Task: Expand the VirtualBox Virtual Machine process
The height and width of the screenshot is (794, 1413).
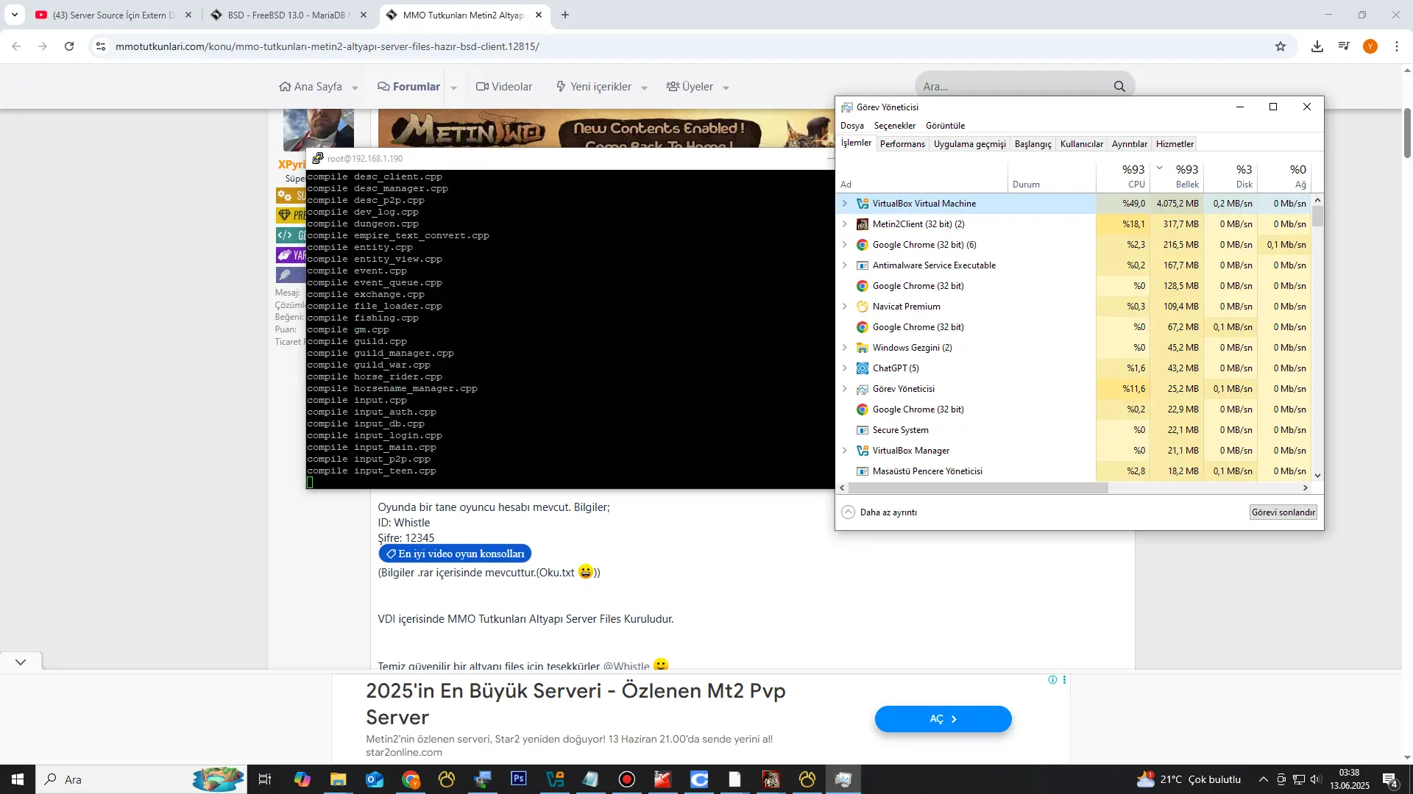Action: click(x=844, y=204)
